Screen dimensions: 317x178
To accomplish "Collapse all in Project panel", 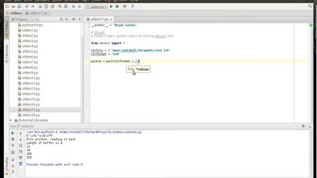I will (x=66, y=19).
